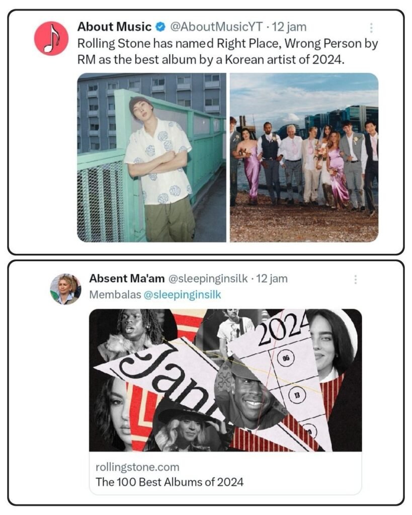Open the @AboutMusicYT handle
Image resolution: width=412 pixels, height=515 pixels.
216,27
